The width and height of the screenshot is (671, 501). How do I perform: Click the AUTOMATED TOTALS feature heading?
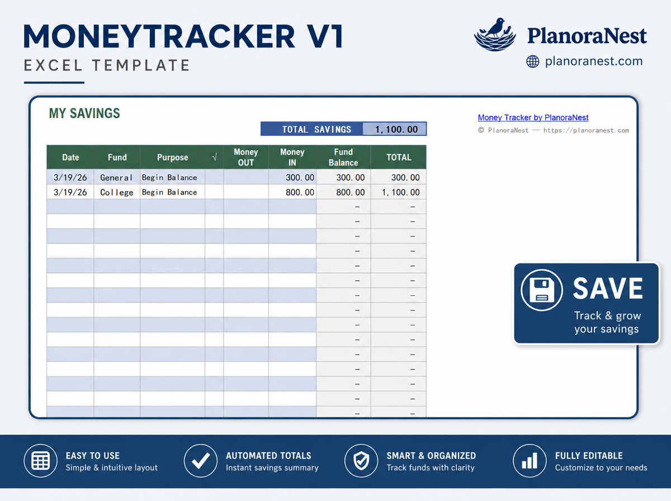click(x=268, y=456)
